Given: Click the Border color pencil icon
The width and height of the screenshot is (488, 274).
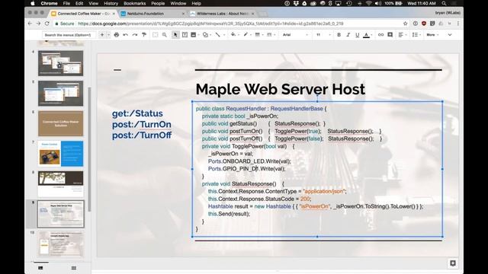Looking at the screenshot, I should click(246, 35).
